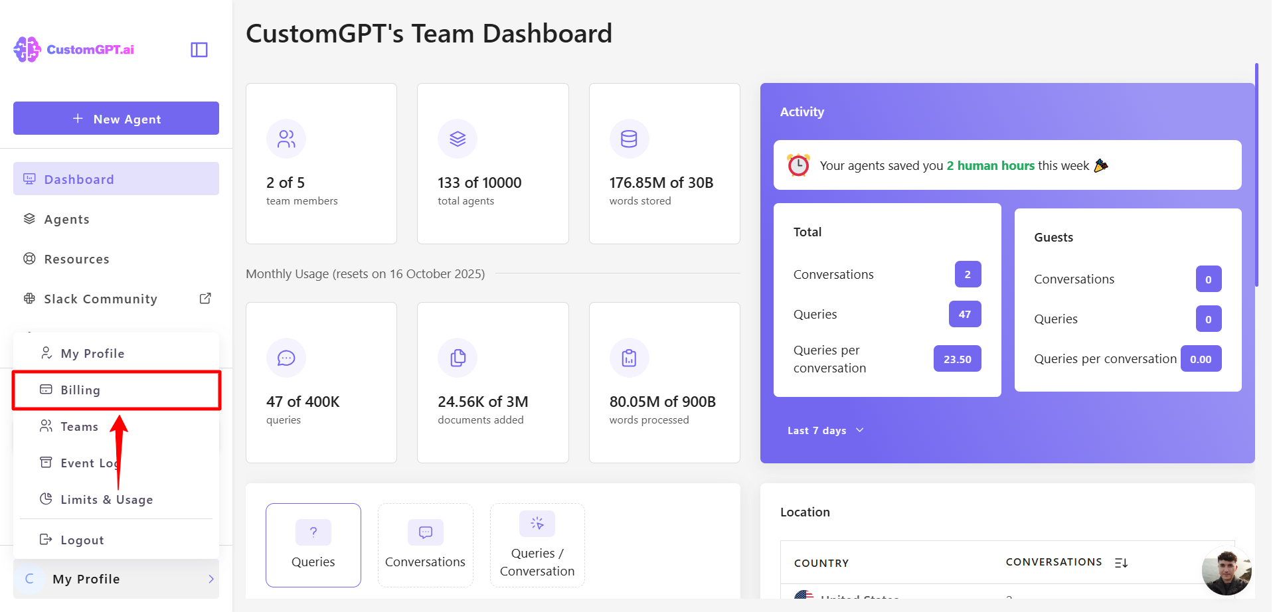
Task: Log out using Logout entry
Action: click(x=116, y=540)
